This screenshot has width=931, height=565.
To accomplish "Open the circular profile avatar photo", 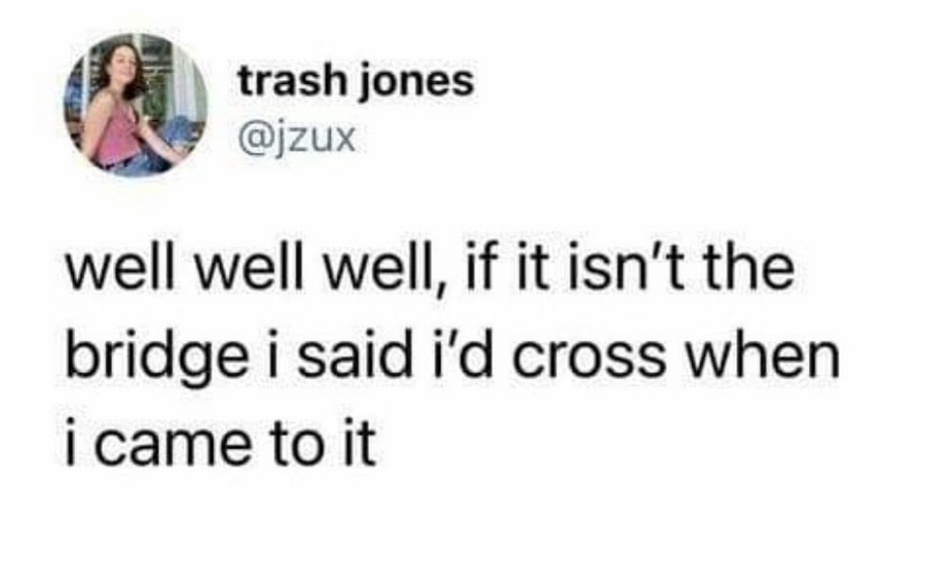I will [x=136, y=105].
